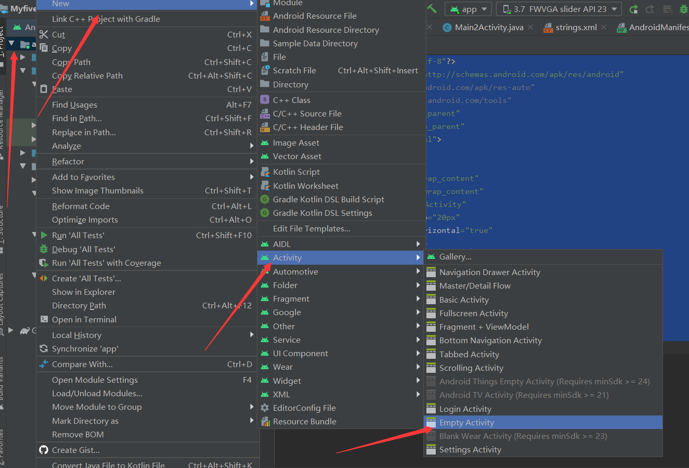Click the Synchronize 'app' refresh icon
The image size is (689, 468).
[44, 348]
